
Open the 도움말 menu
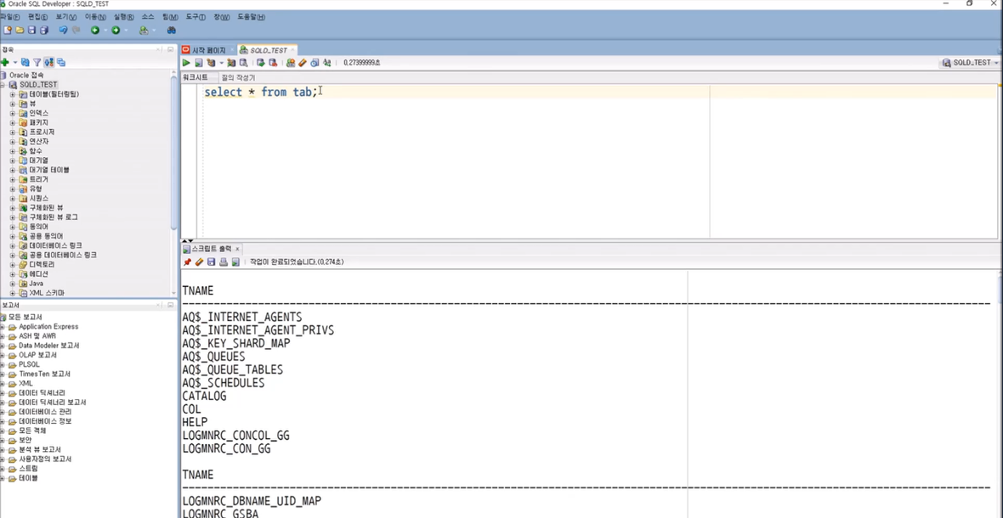coord(252,17)
